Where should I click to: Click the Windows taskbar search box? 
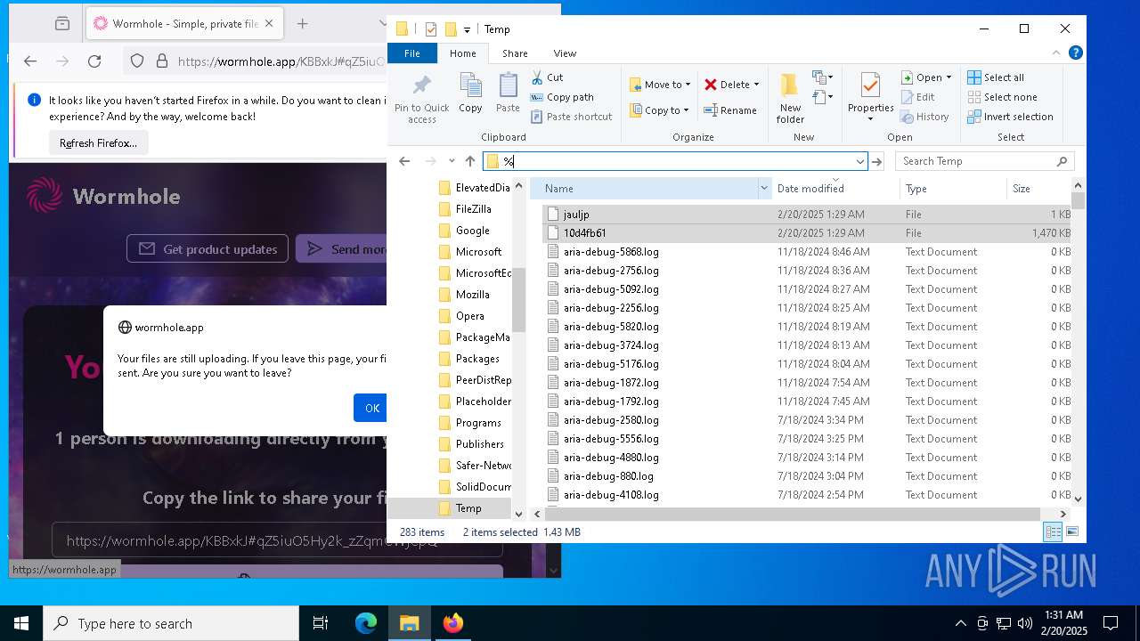click(171, 623)
